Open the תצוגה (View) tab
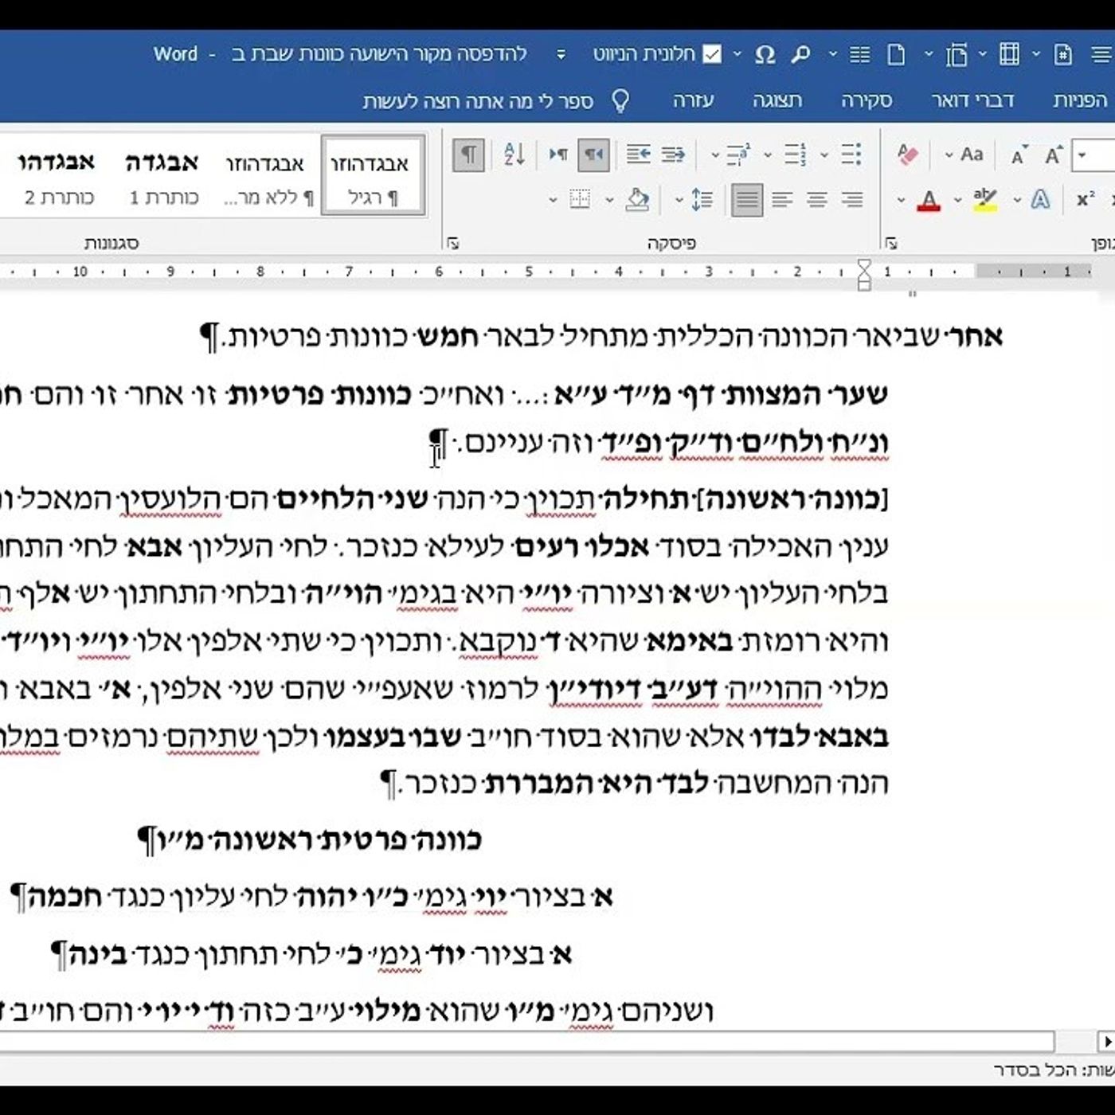Image resolution: width=1115 pixels, height=1115 pixels. point(777,100)
